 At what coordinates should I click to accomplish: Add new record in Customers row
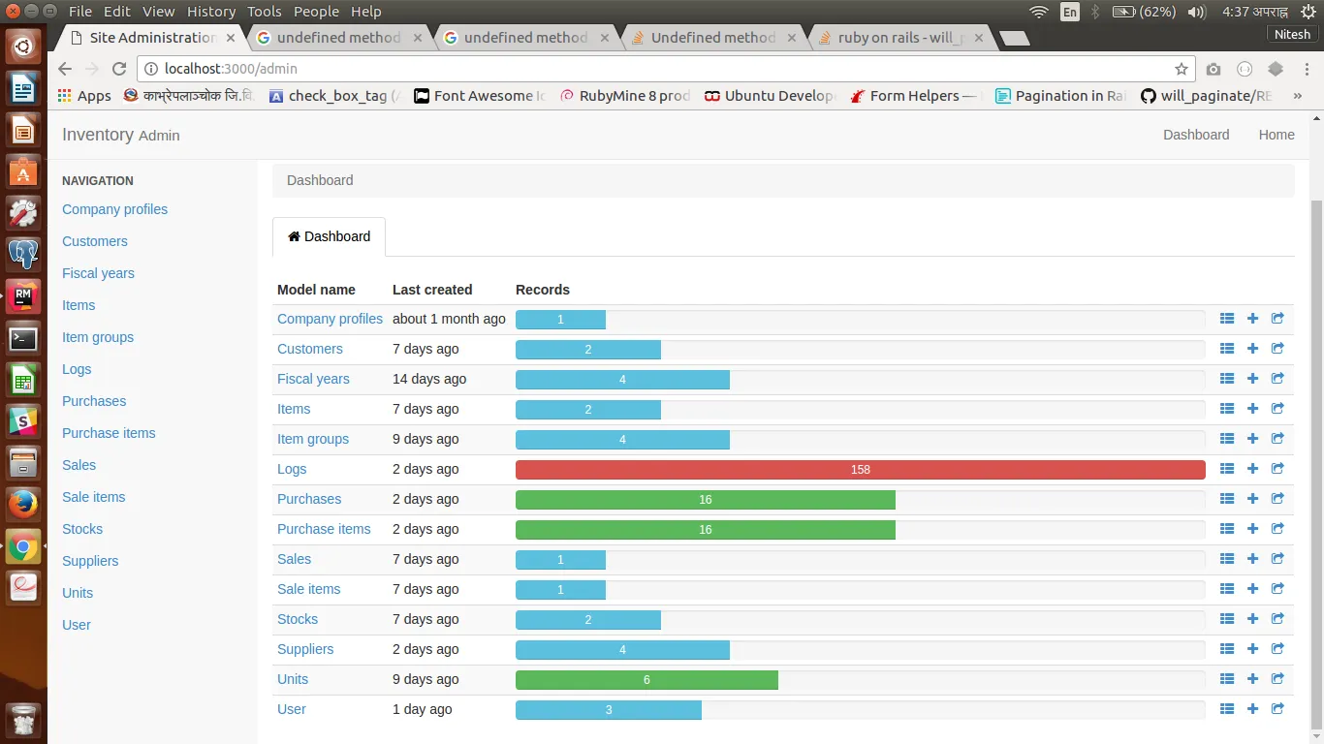1252,349
